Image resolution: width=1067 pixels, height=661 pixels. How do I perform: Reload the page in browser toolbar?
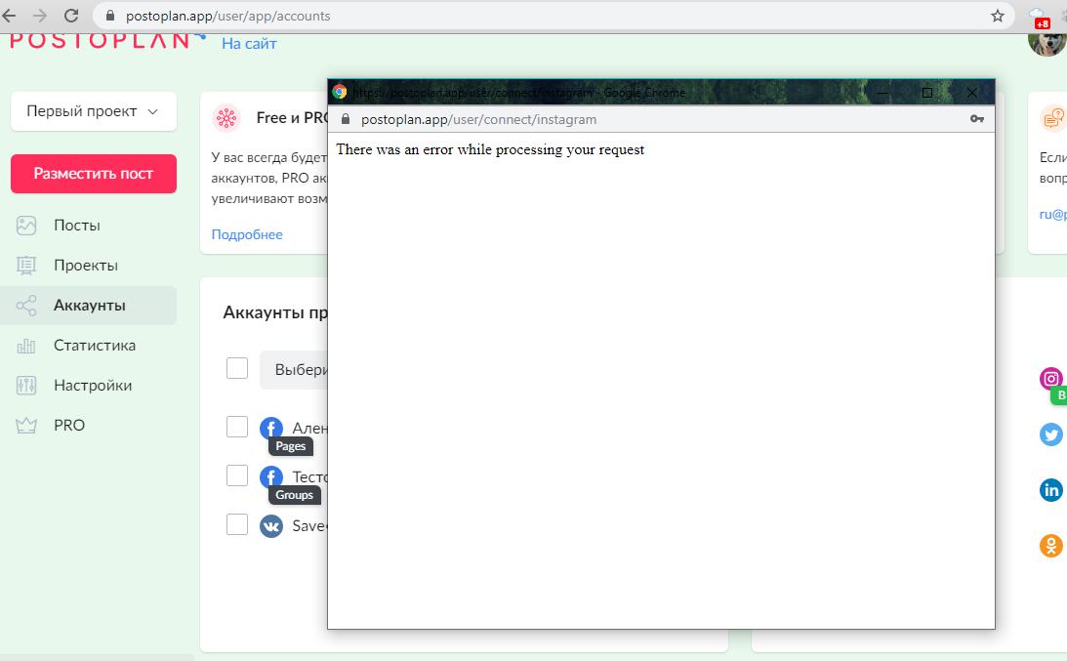tap(70, 16)
